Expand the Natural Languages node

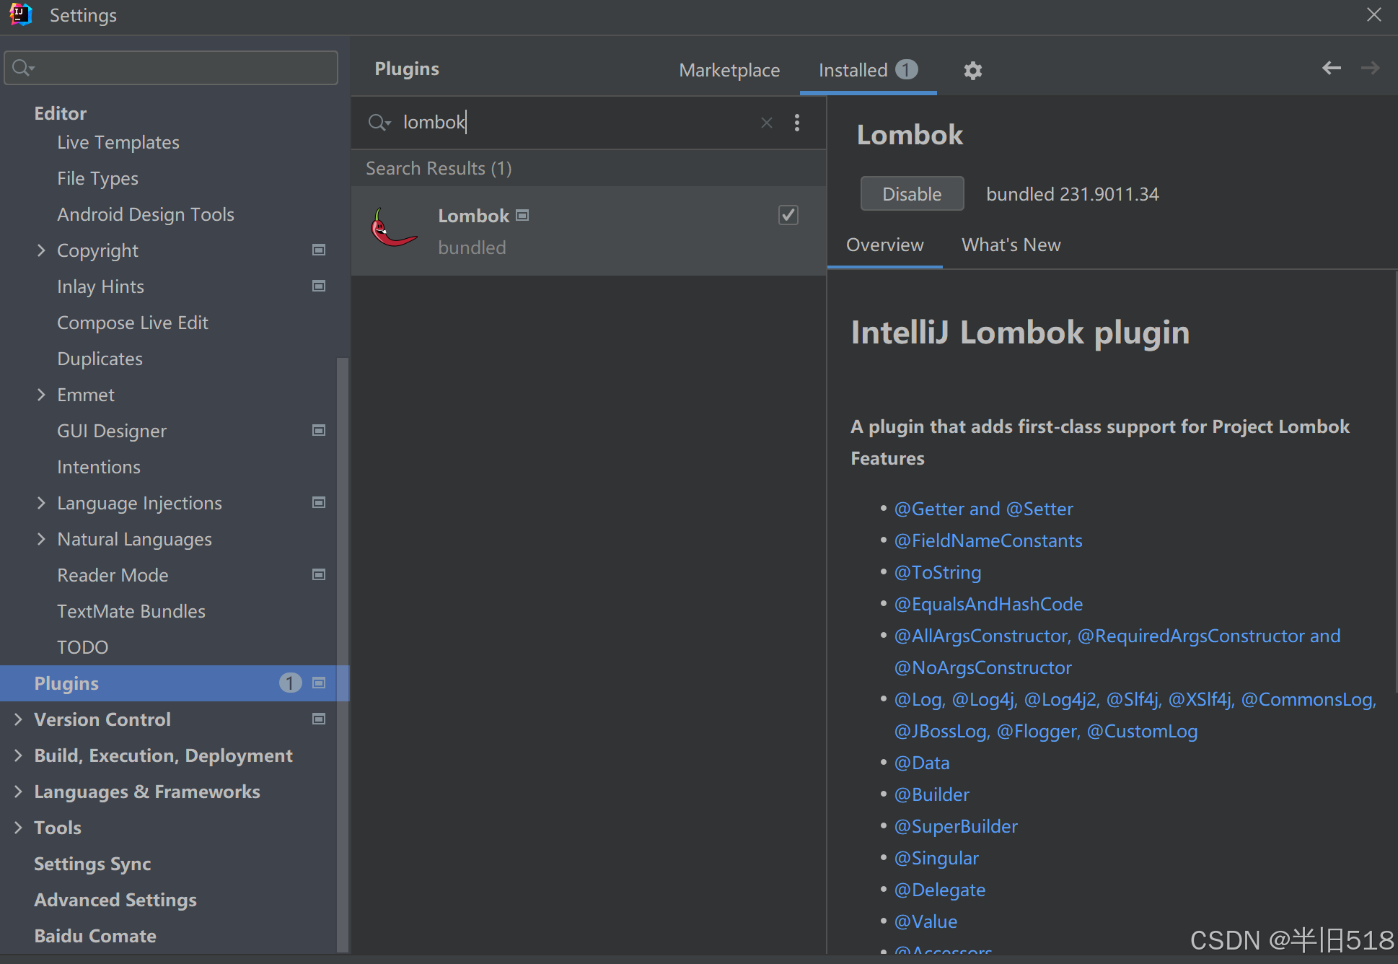tap(41, 539)
